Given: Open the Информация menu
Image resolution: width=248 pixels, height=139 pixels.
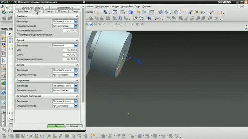Looking at the screenshot, I should coord(102,7).
